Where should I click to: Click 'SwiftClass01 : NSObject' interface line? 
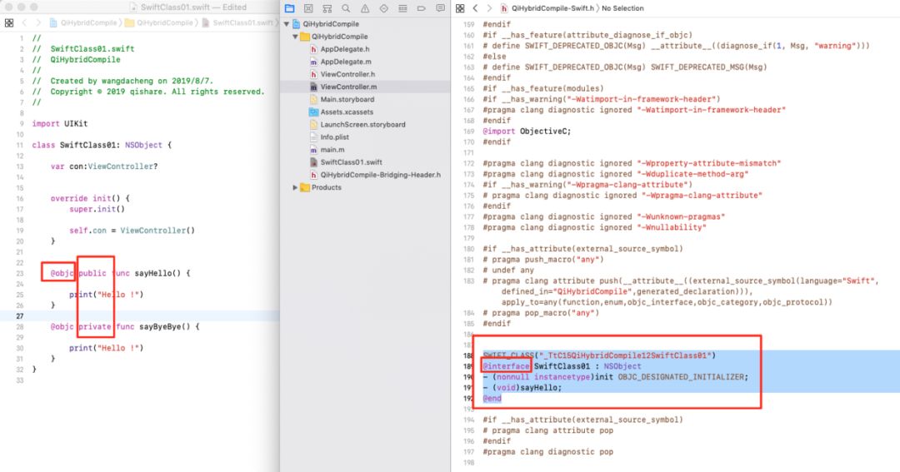tap(587, 366)
